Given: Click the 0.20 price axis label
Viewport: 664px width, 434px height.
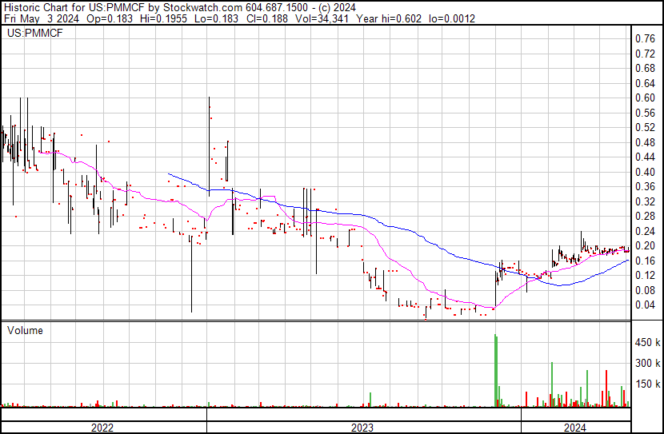Looking at the screenshot, I should pos(644,245).
